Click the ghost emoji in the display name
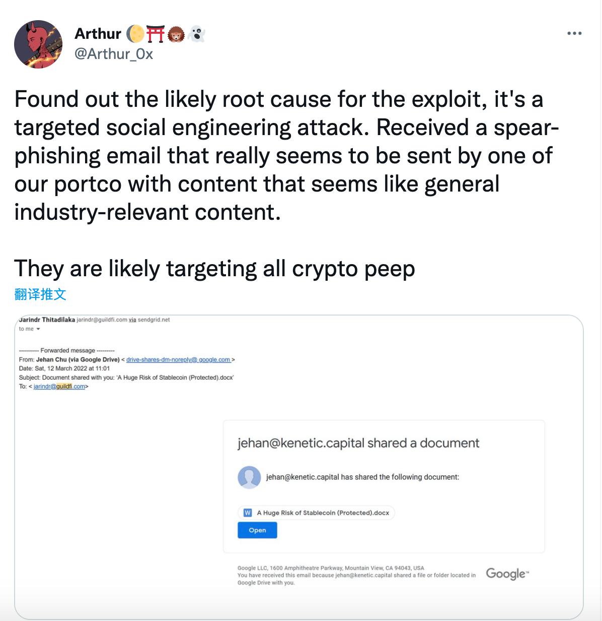The width and height of the screenshot is (602, 621). click(x=196, y=34)
